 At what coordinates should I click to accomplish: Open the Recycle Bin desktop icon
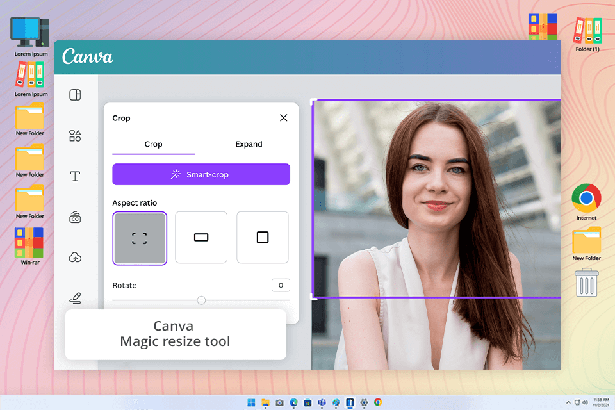(x=587, y=283)
